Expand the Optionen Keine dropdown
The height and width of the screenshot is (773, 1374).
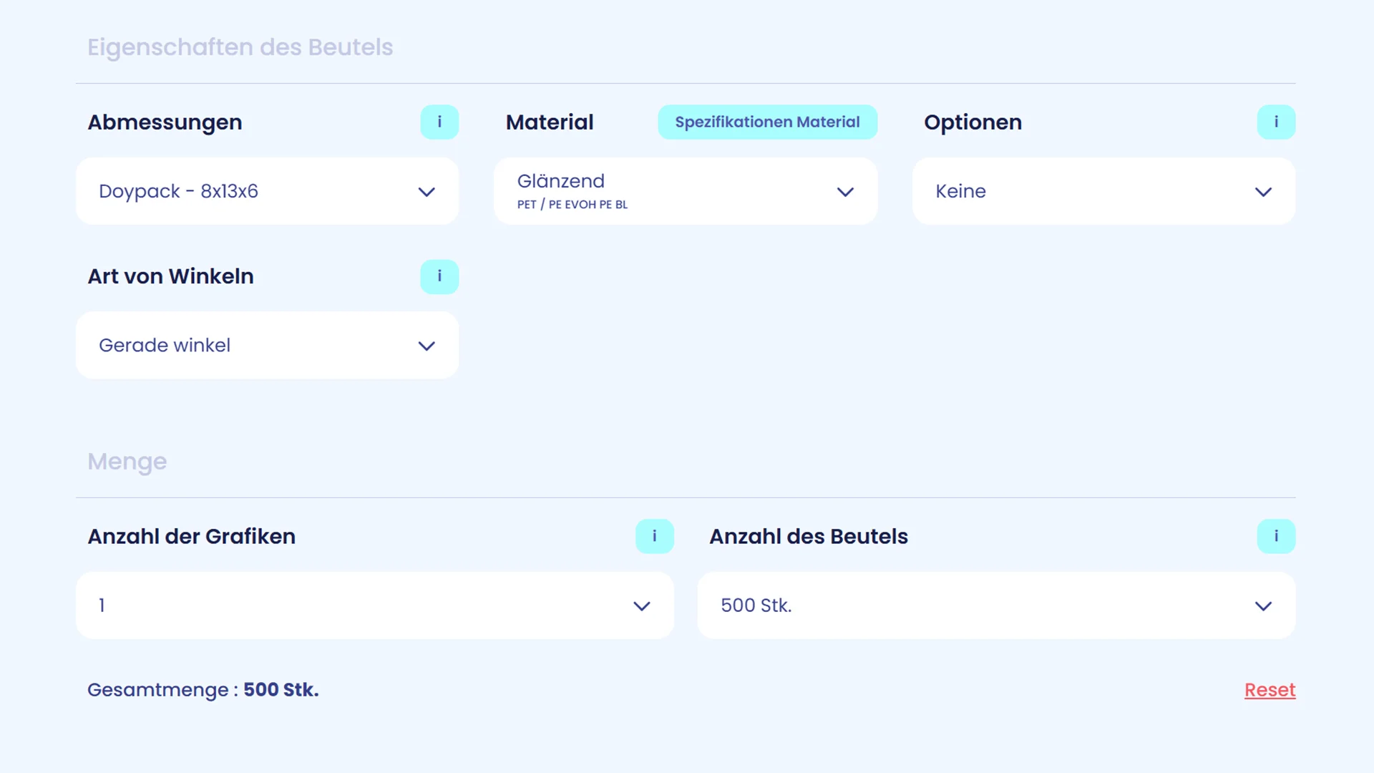tap(1103, 191)
